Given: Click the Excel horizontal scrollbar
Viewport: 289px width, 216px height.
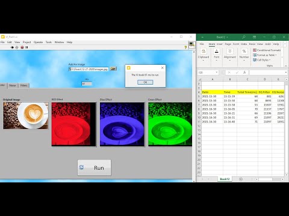Looking at the screenshot, I should 269,179.
